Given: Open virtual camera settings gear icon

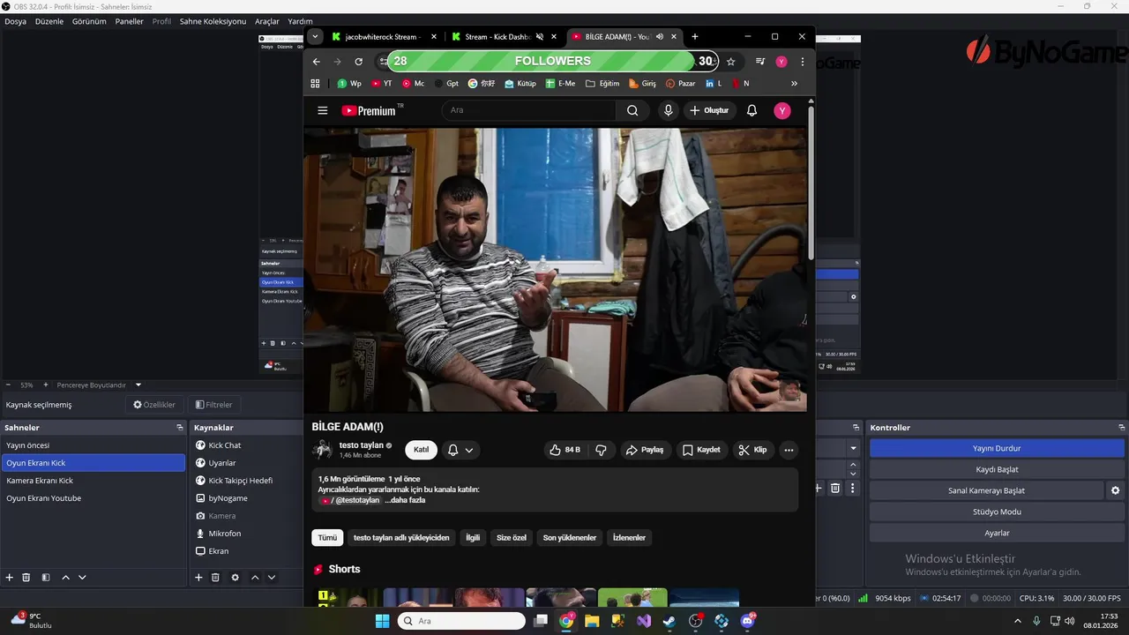Looking at the screenshot, I should 1115,490.
